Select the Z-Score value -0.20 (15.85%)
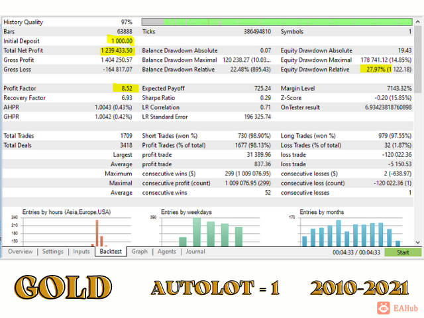Screen dimensions: 424x318 pos(393,98)
